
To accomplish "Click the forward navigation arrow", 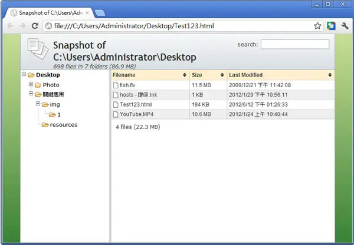I will [22, 26].
